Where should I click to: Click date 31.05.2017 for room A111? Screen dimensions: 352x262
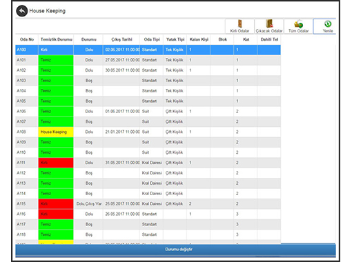[122, 163]
